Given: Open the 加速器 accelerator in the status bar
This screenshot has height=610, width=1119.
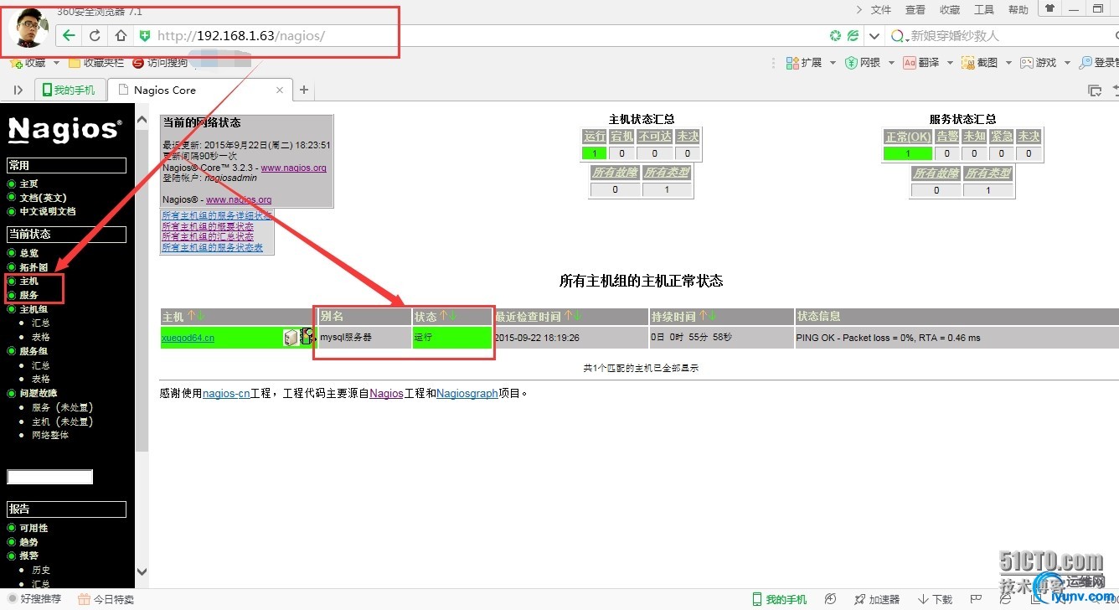Looking at the screenshot, I should [x=877, y=599].
